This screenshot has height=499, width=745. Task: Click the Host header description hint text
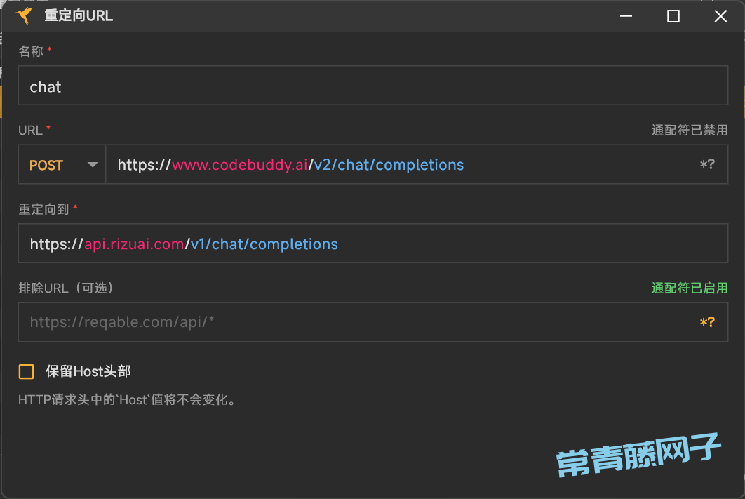pos(126,401)
